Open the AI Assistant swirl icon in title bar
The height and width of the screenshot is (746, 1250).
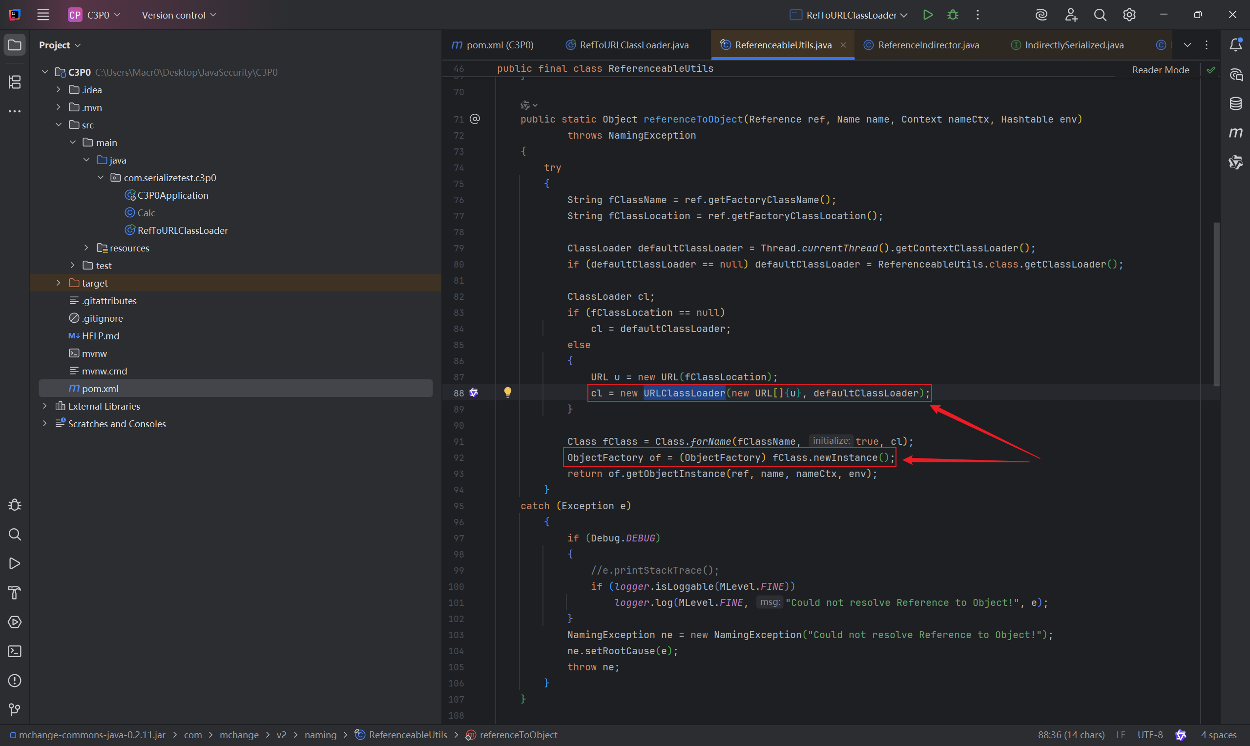1042,15
